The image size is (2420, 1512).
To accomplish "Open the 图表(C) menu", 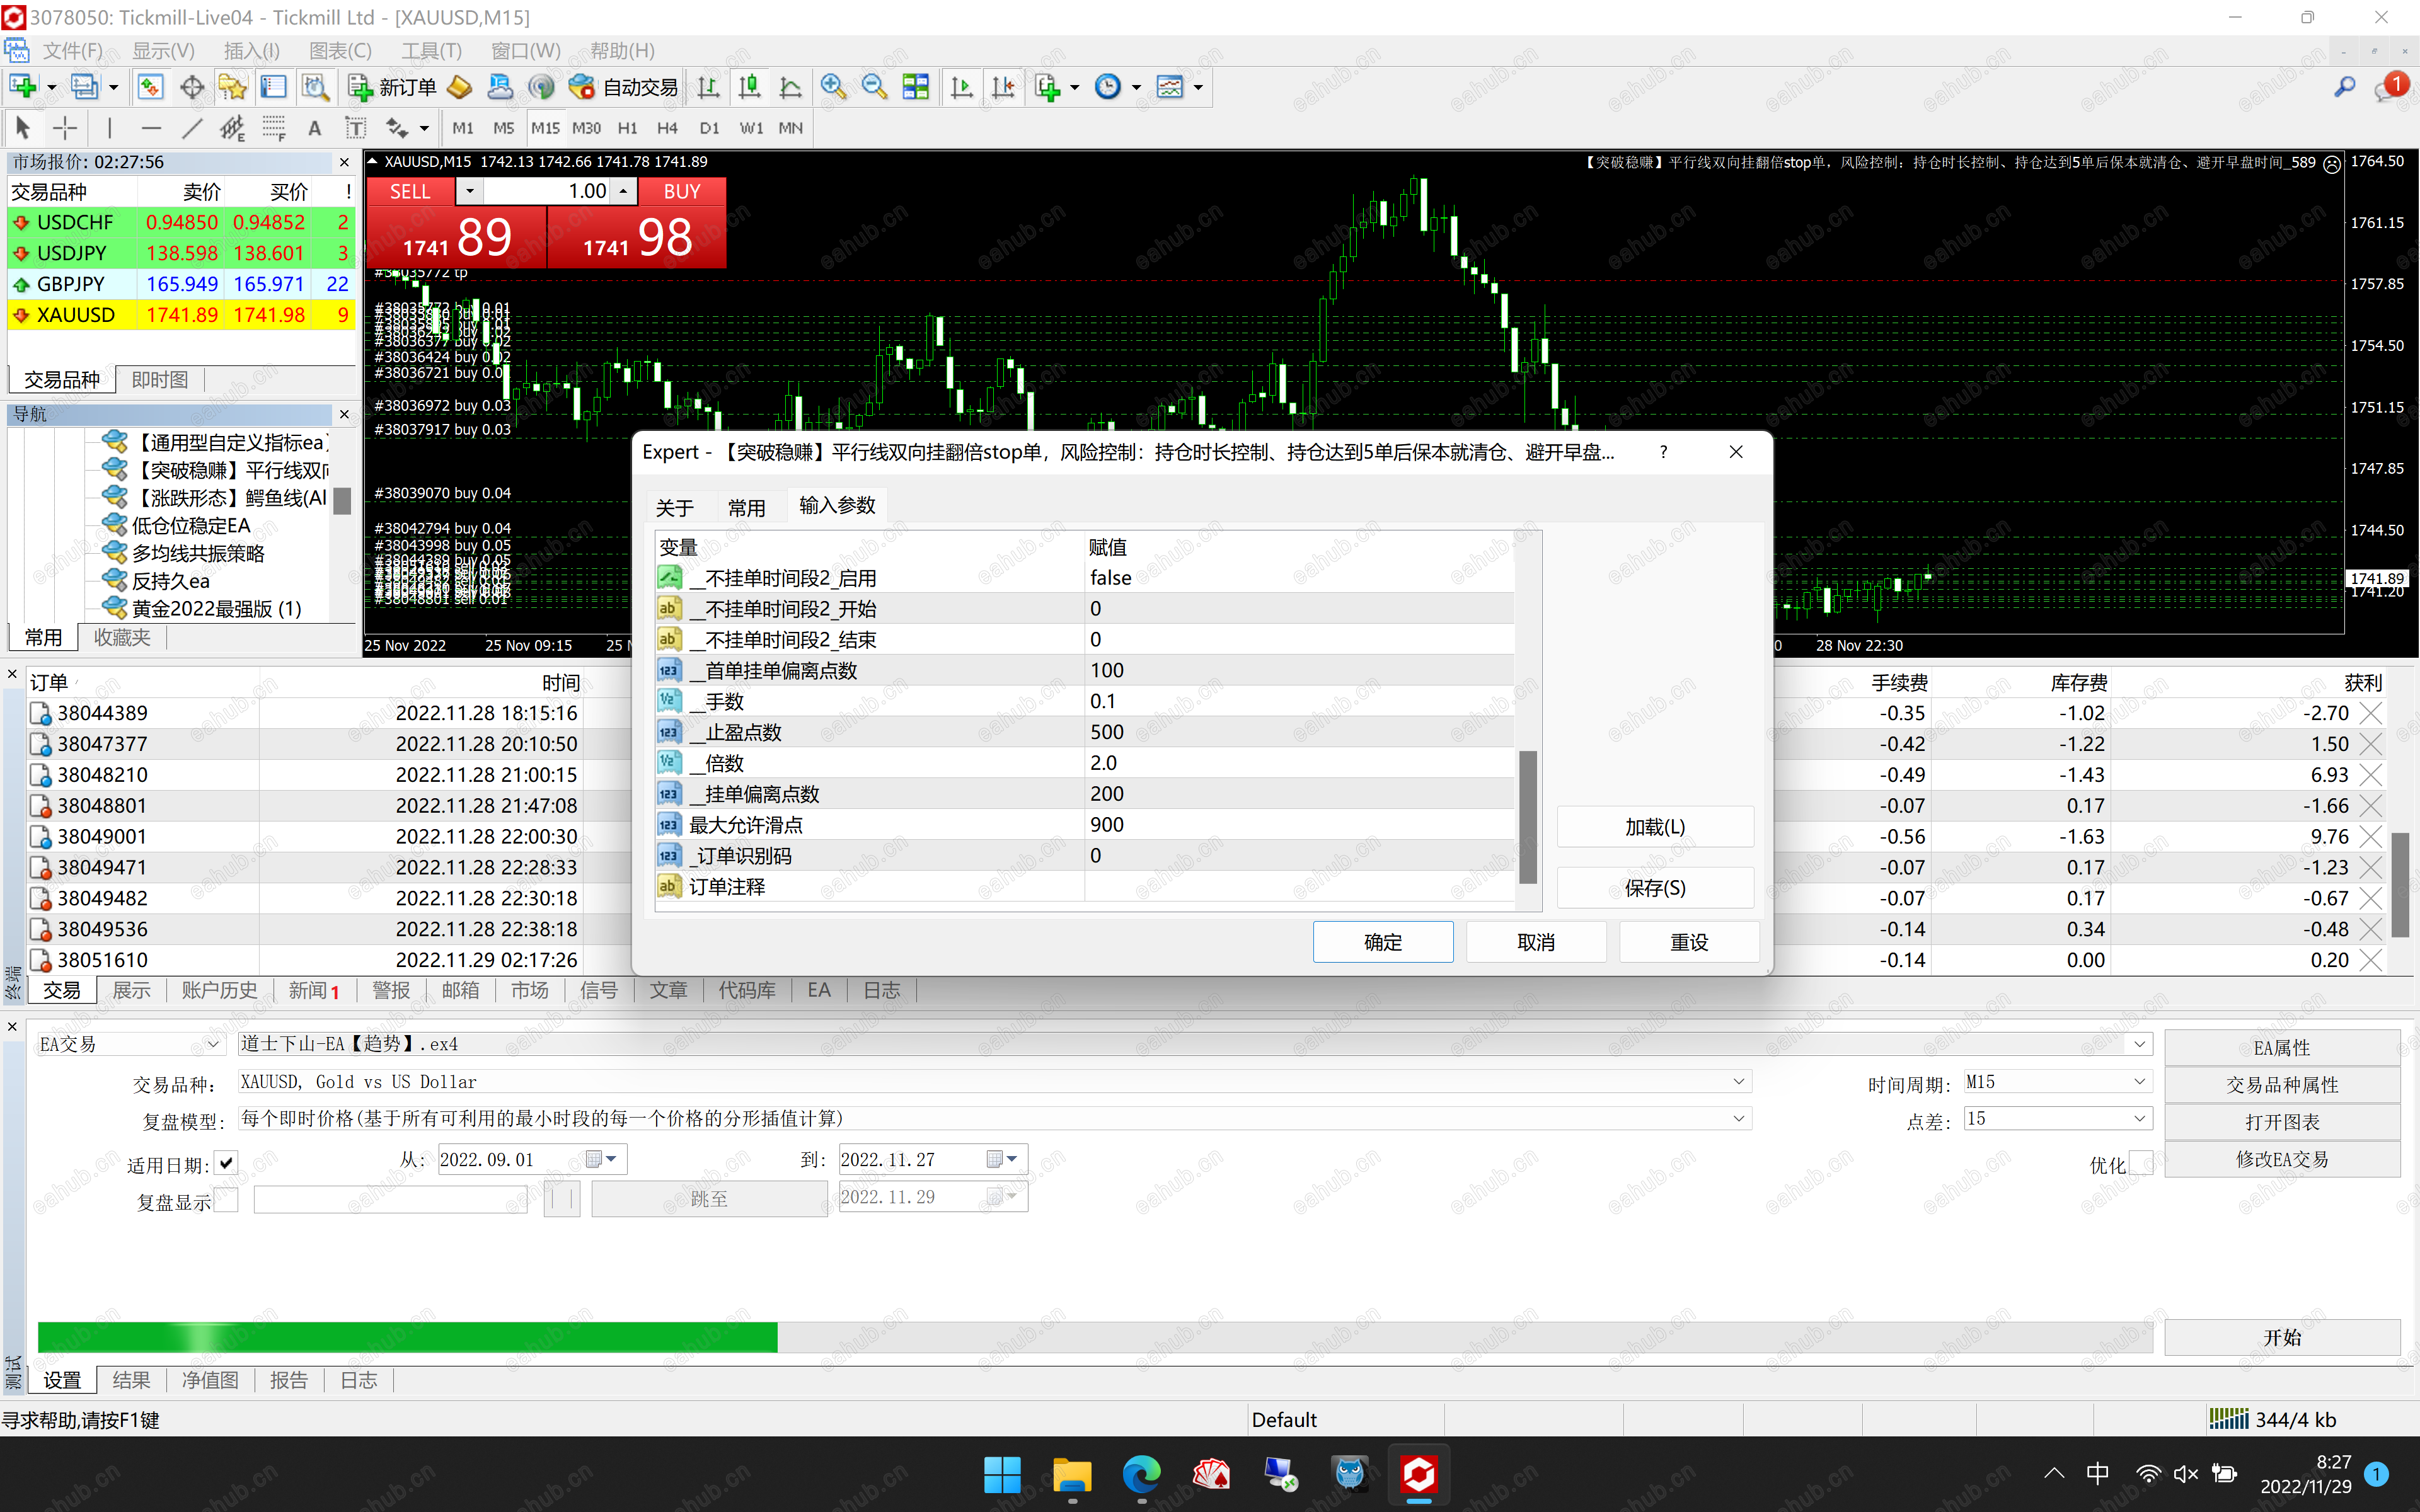I will click(340, 51).
